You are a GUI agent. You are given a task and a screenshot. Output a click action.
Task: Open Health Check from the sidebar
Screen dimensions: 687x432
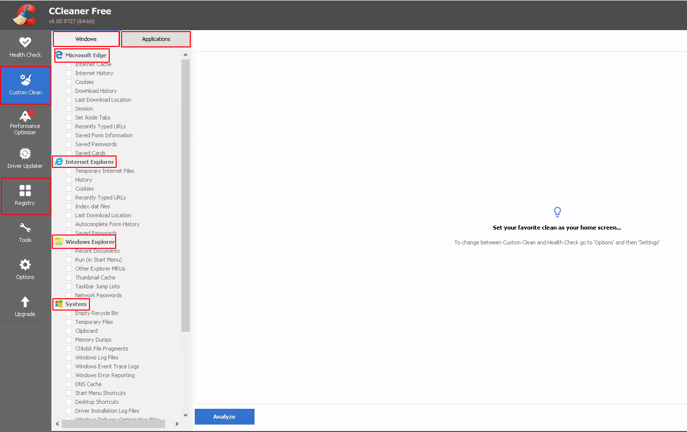(25, 47)
